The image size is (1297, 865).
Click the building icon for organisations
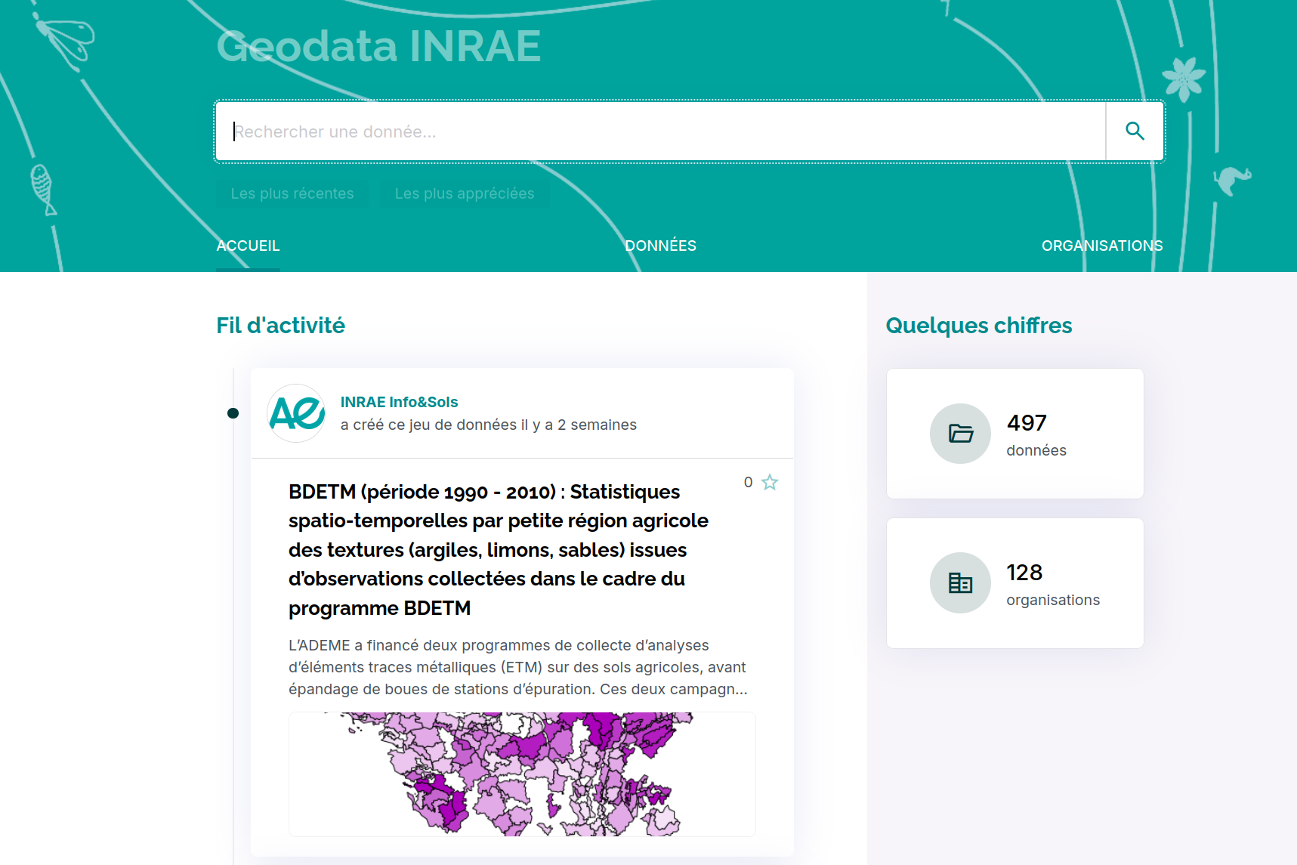(x=960, y=583)
